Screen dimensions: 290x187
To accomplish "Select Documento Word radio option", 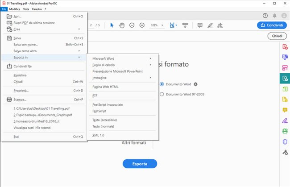I will [x=162, y=84].
